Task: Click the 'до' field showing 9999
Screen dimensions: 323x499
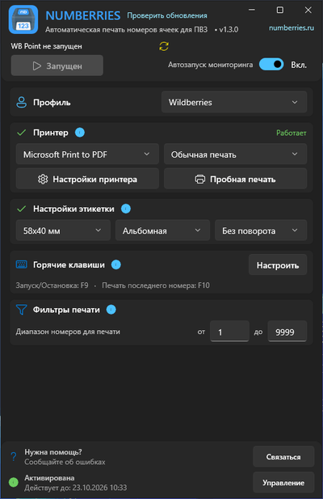Action: 287,332
